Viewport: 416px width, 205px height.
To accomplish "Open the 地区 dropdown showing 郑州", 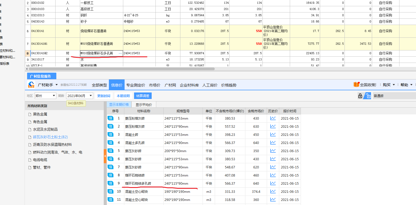I will pyautogui.click(x=45, y=96).
